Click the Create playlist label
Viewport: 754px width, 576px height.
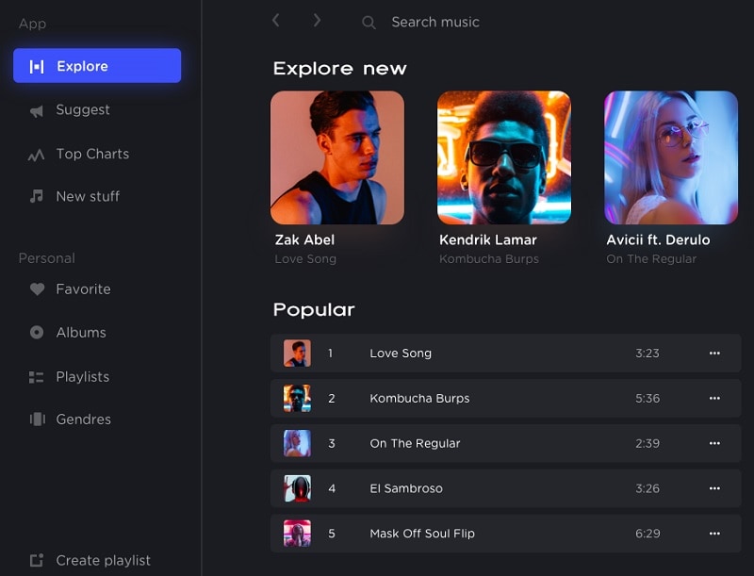104,561
